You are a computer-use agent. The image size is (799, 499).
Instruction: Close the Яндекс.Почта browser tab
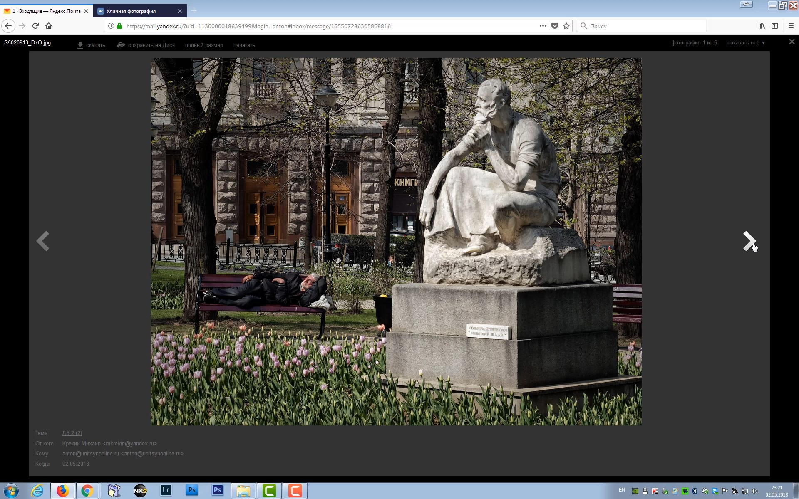[86, 11]
